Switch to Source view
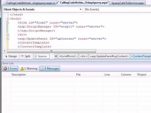The image size is (151, 113). tap(41, 56)
